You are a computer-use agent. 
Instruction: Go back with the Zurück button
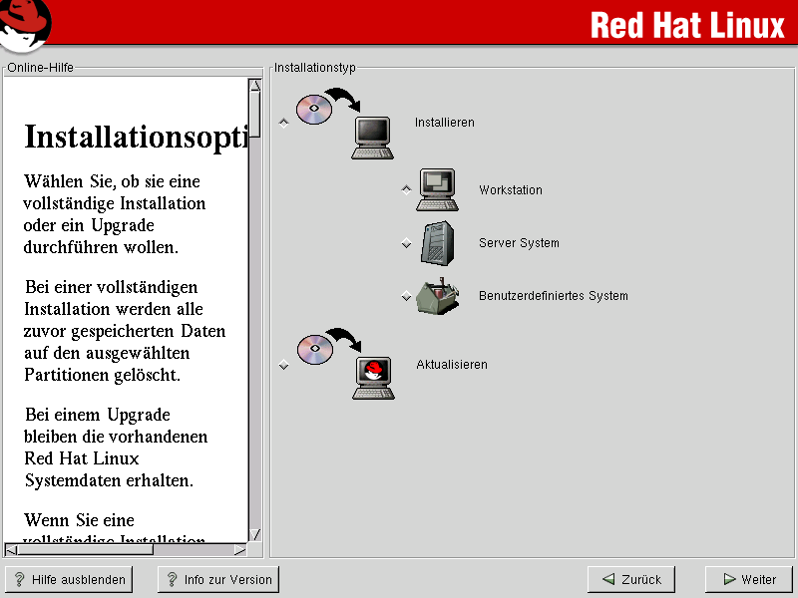coord(631,579)
